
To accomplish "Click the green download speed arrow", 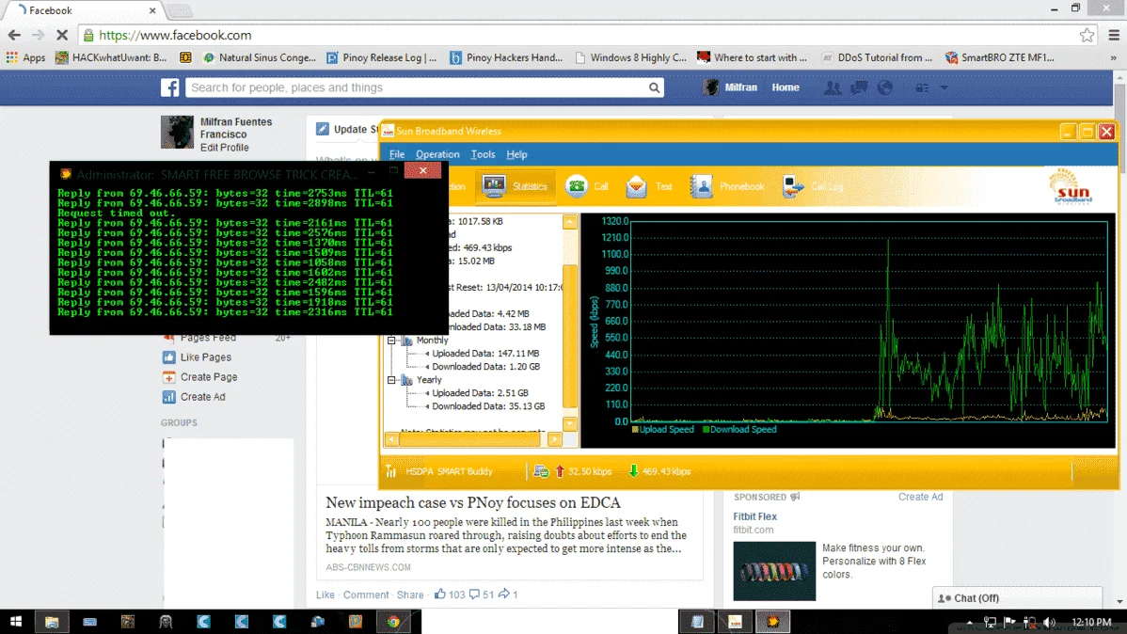I will (633, 471).
